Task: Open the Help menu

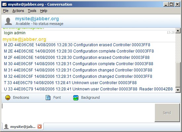Action: (44, 11)
